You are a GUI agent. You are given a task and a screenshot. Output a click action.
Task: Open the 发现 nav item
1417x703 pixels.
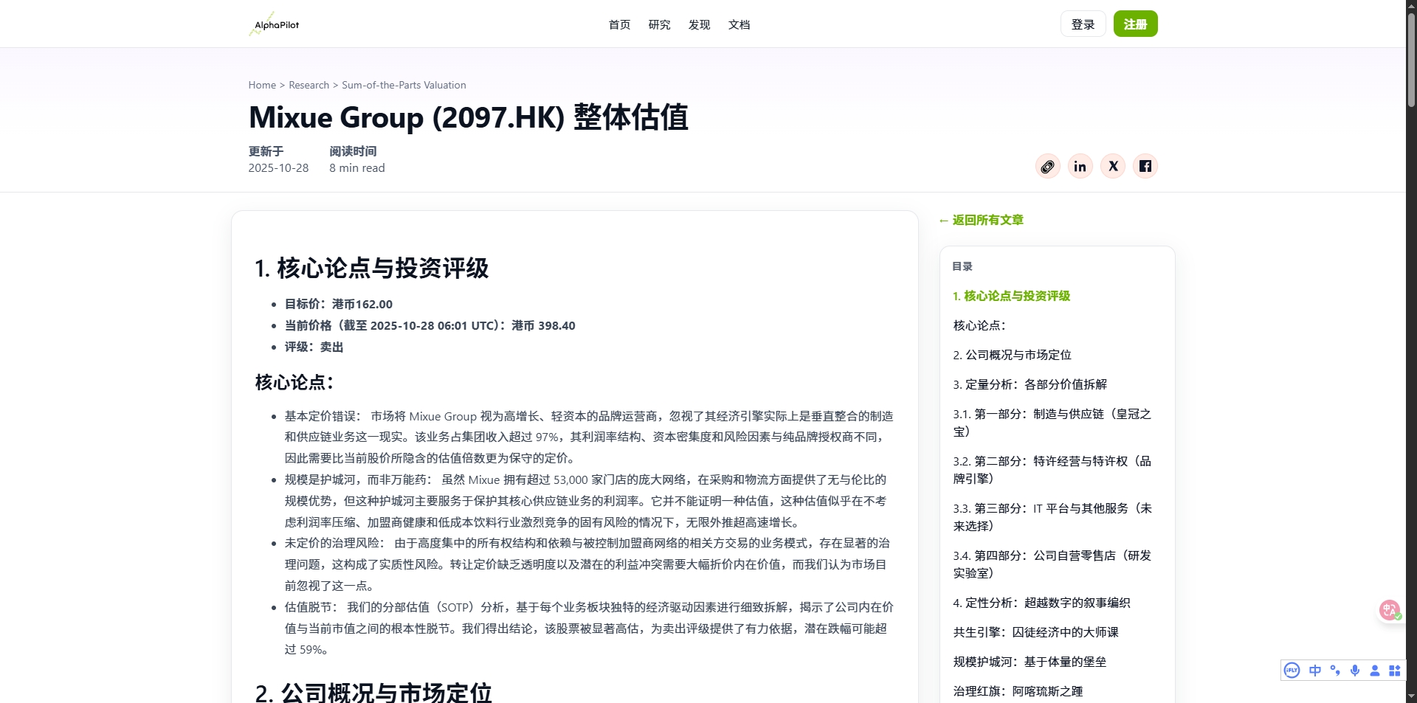tap(699, 25)
